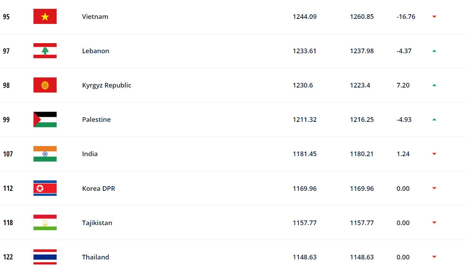Click Kyrgyz Republic previous points 1223.4
Viewport: 466px width, 271px height.
tap(360, 85)
